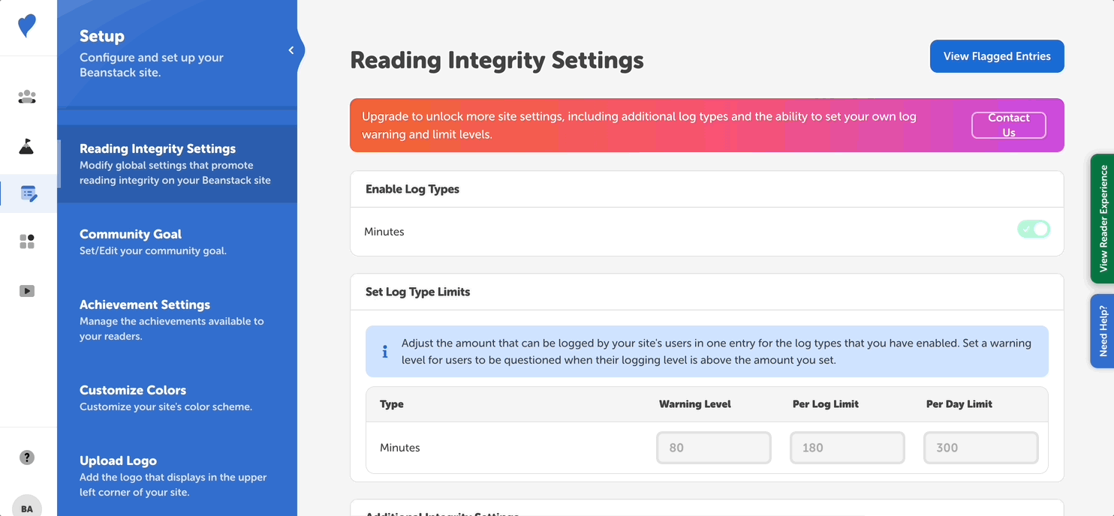
Task: Toggle the Minutes log type switch
Action: point(1034,229)
